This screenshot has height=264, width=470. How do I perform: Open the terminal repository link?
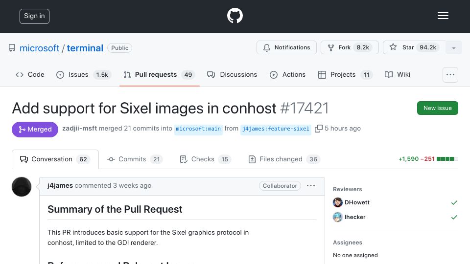pos(85,48)
